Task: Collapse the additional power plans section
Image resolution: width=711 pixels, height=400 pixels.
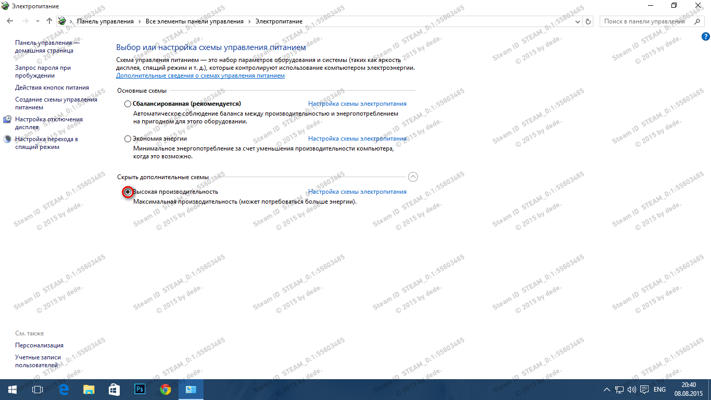Action: (x=413, y=177)
